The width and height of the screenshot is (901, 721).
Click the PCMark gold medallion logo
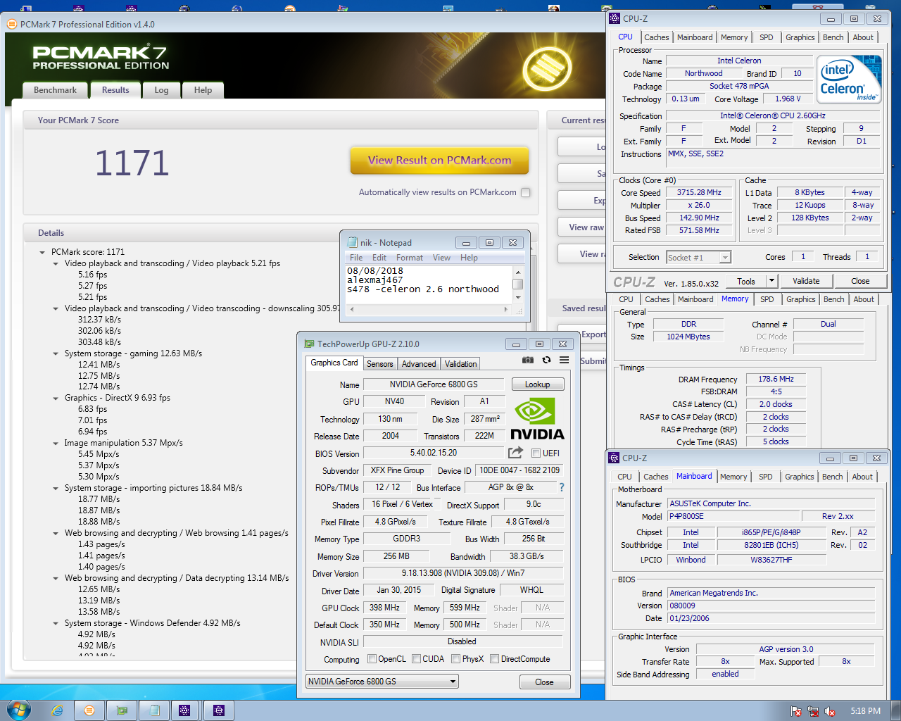[546, 68]
